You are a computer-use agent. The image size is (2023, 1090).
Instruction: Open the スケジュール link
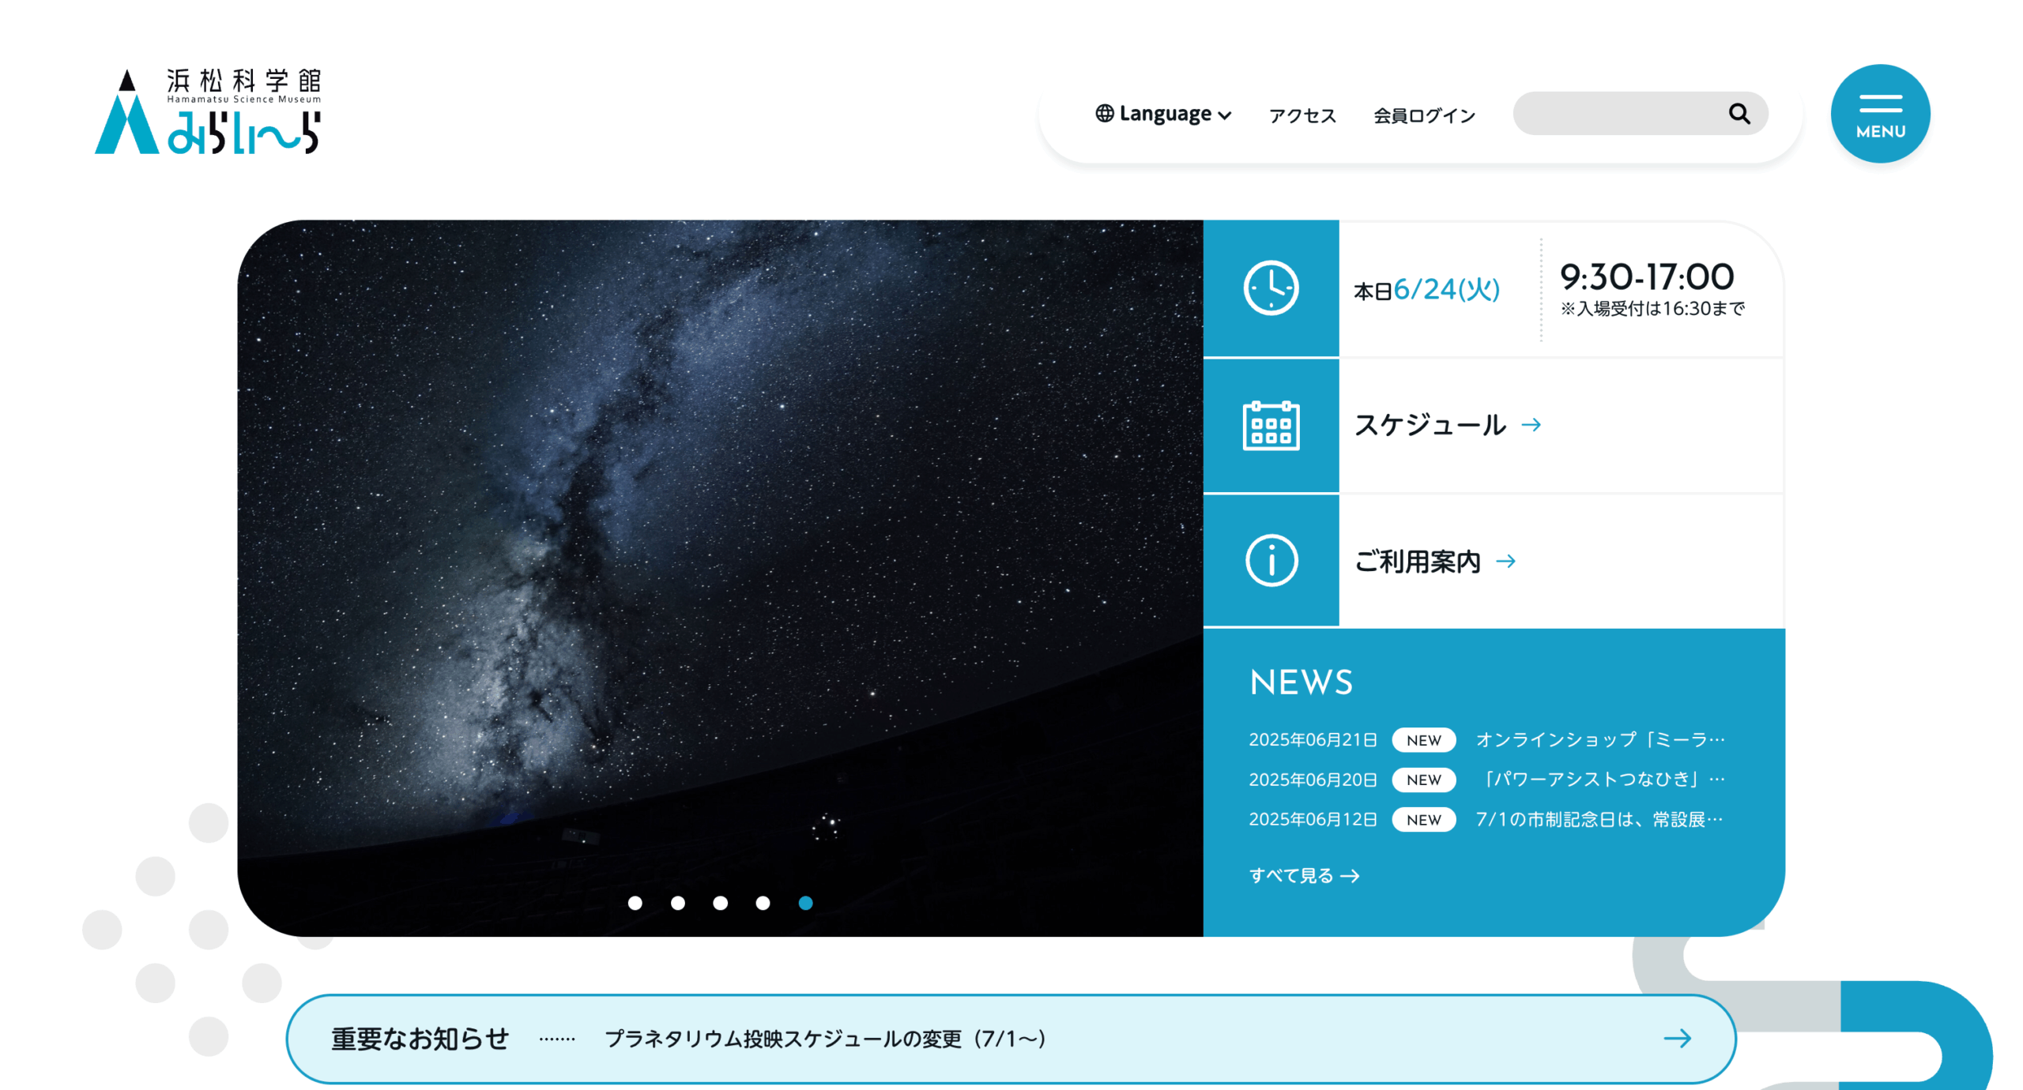(1430, 425)
